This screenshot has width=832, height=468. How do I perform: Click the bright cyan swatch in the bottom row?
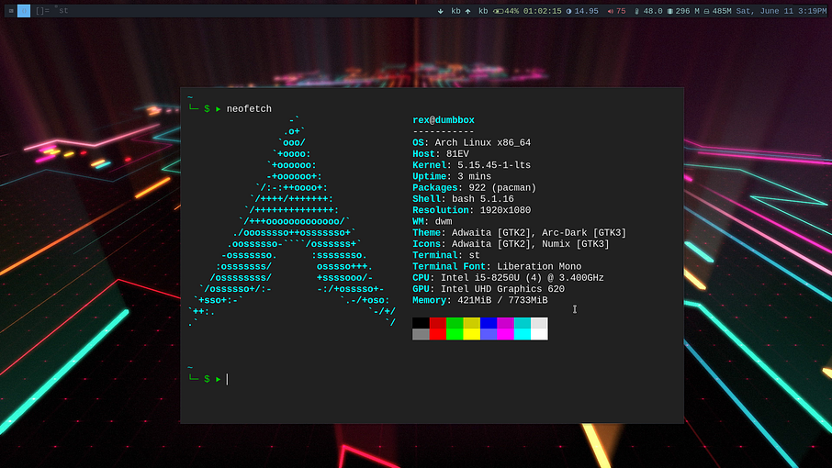[x=523, y=334]
